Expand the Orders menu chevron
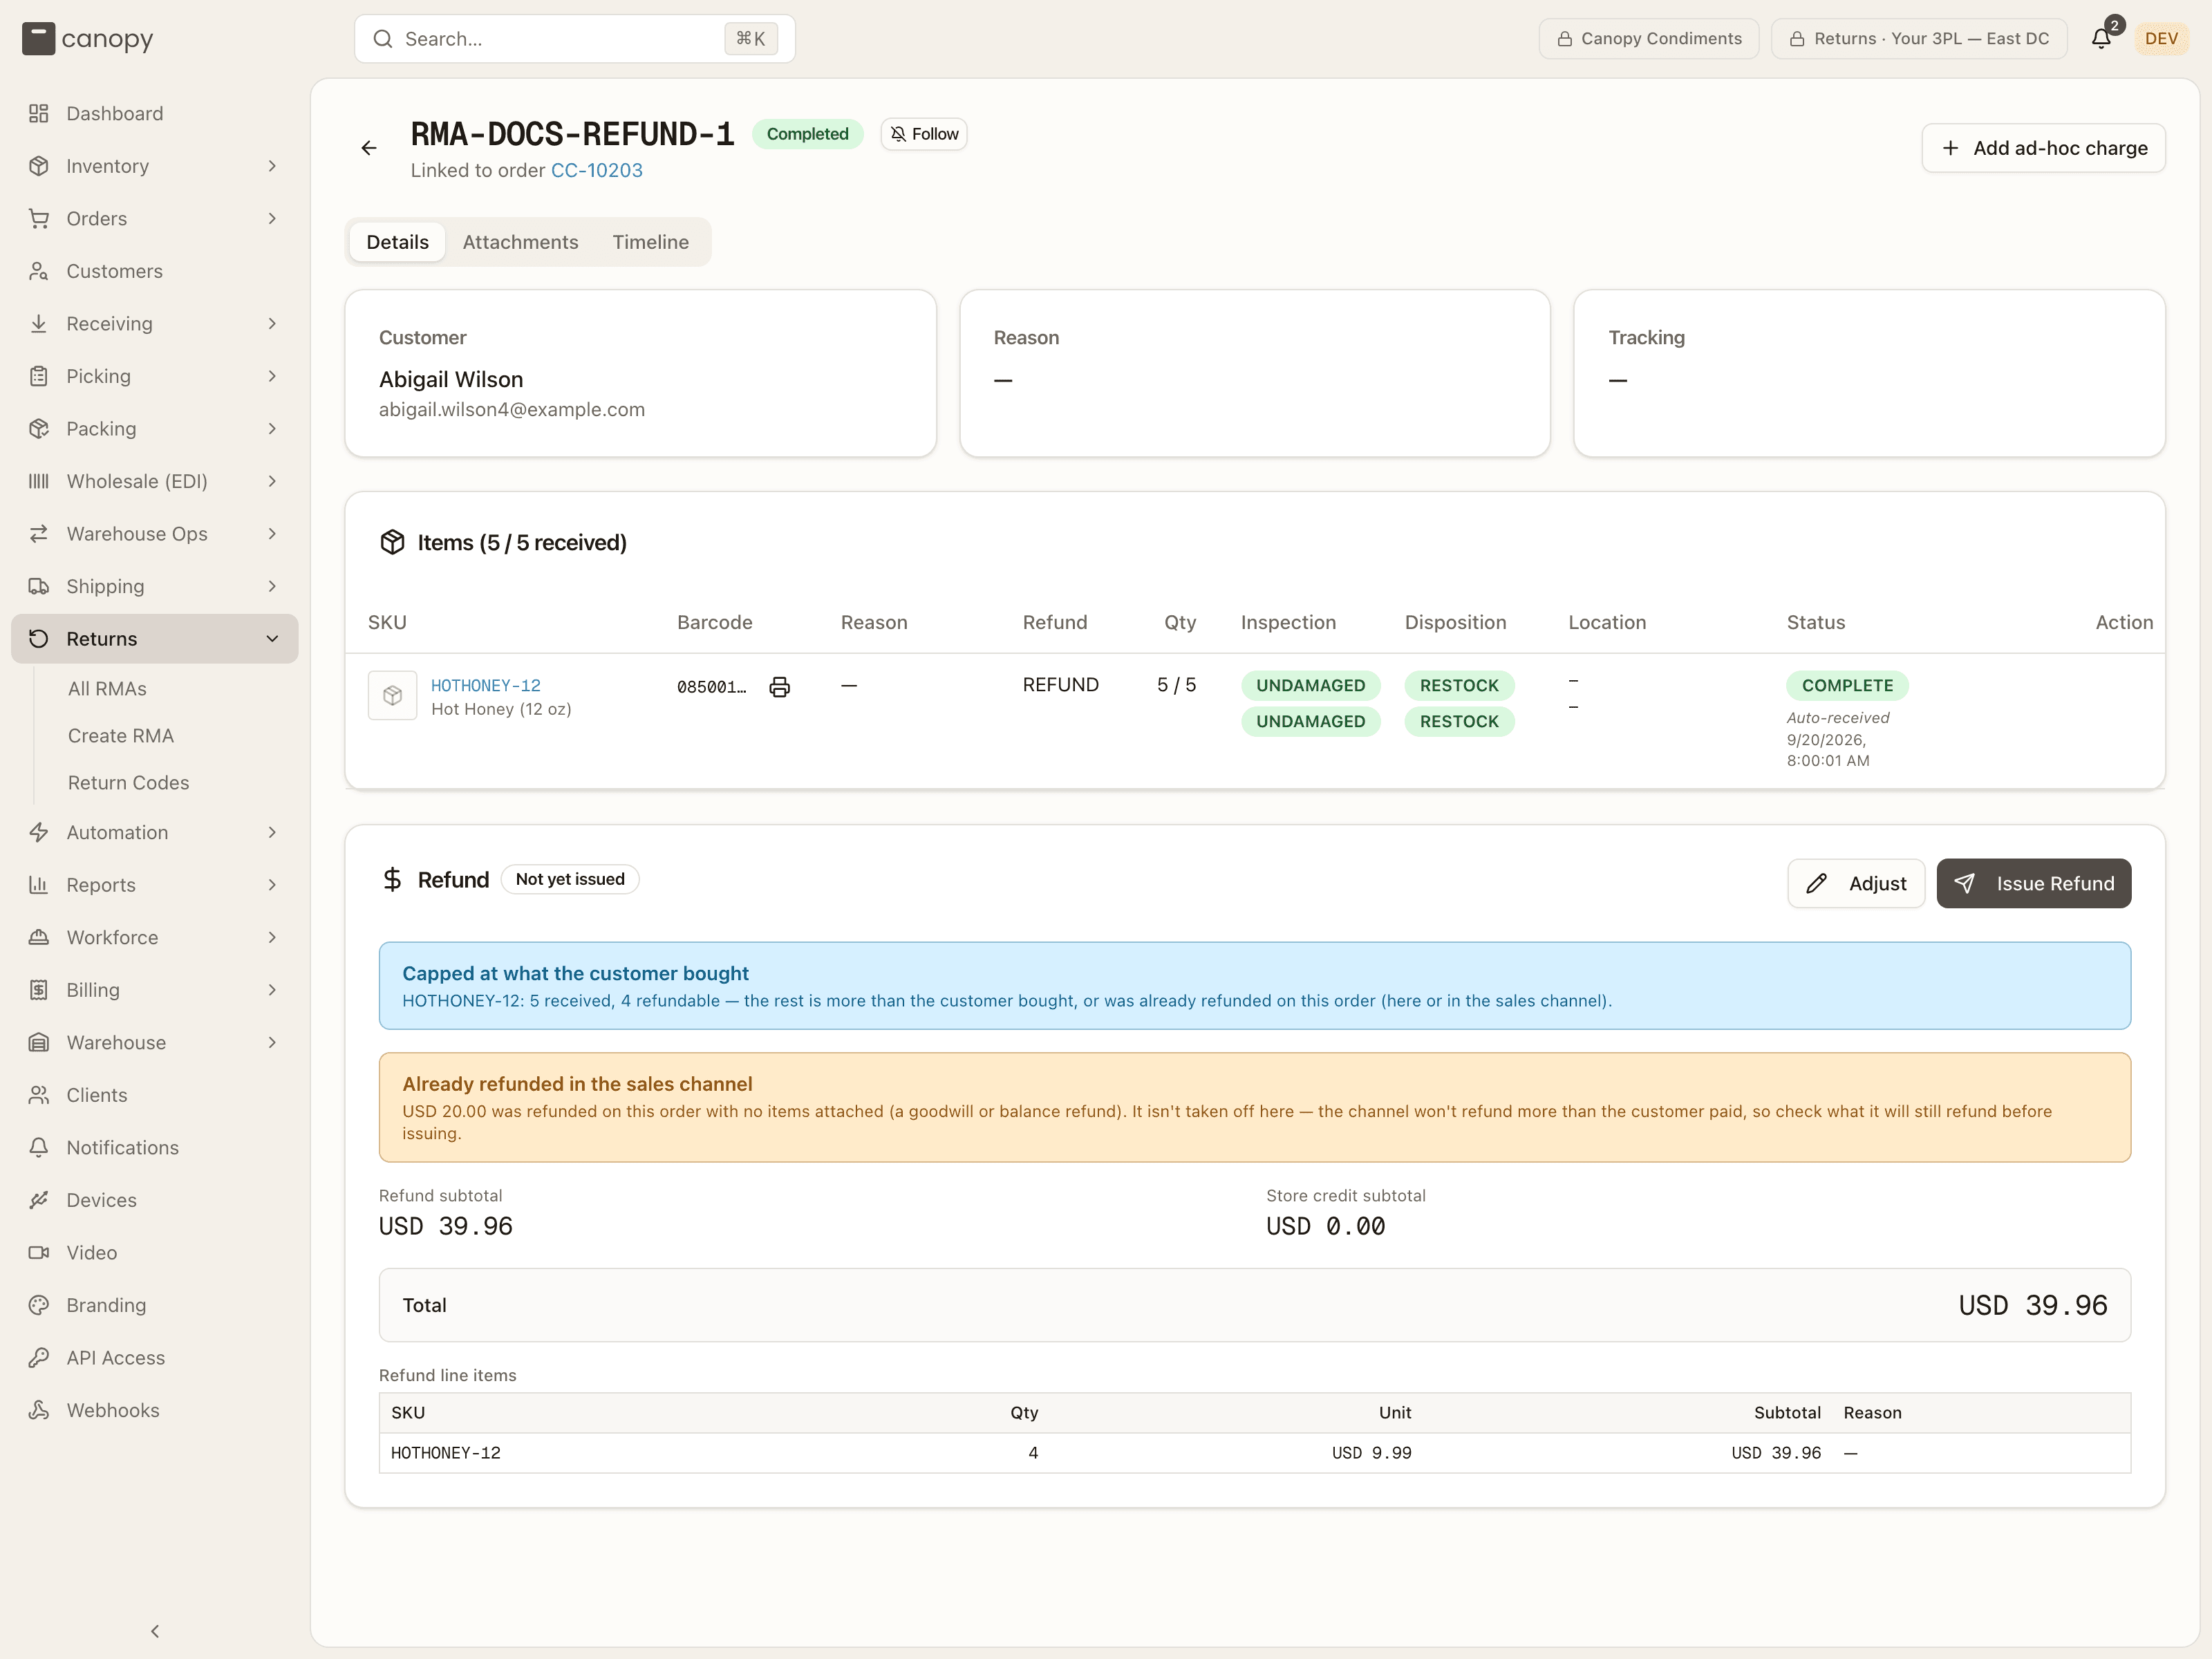 click(272, 219)
